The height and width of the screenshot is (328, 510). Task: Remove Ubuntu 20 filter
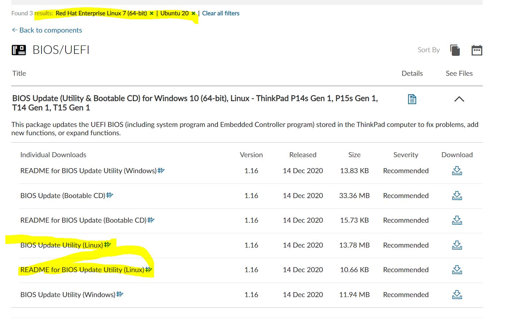pyautogui.click(x=193, y=13)
